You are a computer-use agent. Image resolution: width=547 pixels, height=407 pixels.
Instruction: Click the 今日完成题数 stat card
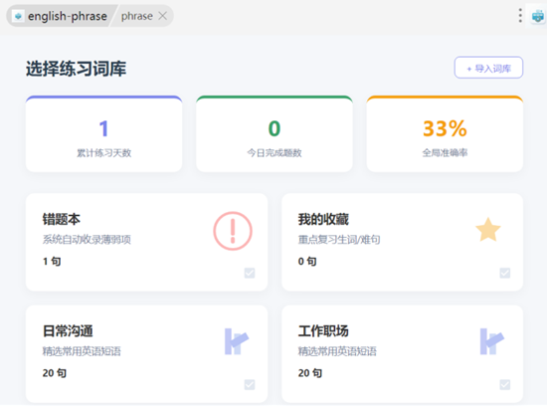point(274,134)
